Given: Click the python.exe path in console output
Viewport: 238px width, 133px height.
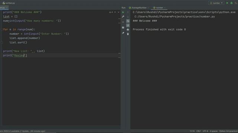Looking at the screenshot, I should tap(184, 12).
